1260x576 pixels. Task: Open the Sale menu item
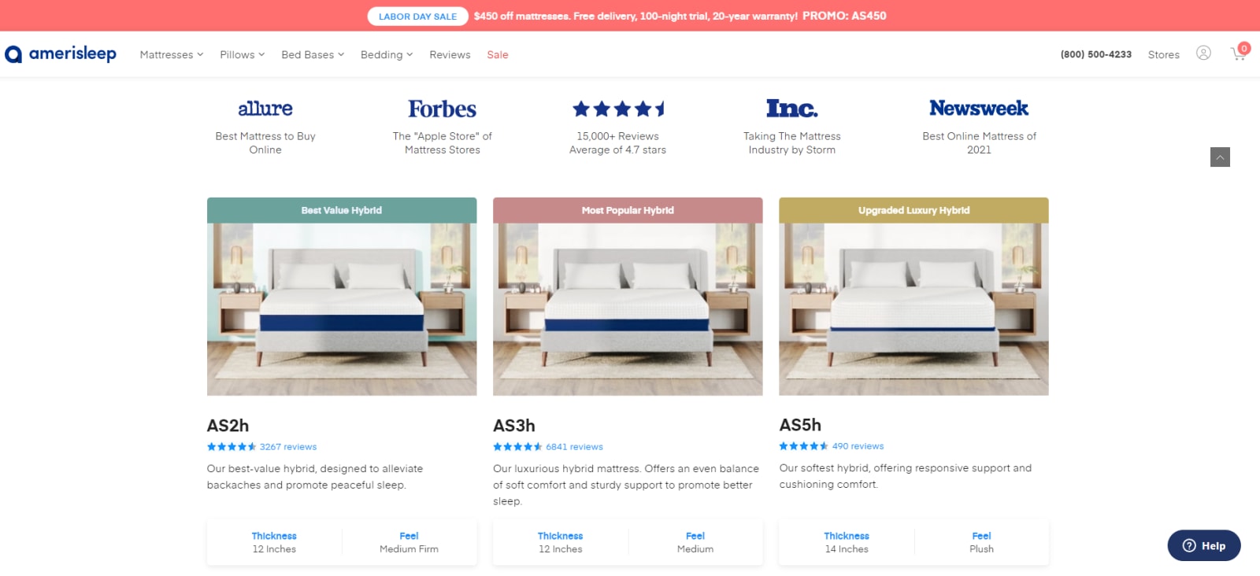point(498,54)
